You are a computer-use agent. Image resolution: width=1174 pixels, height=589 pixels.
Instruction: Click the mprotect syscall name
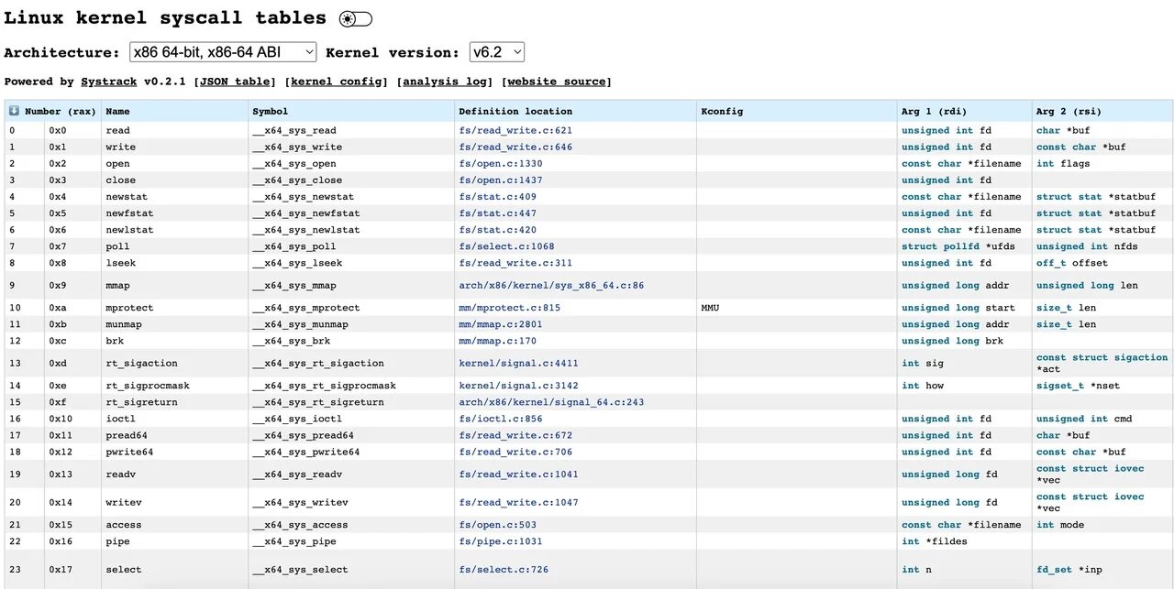click(x=129, y=307)
